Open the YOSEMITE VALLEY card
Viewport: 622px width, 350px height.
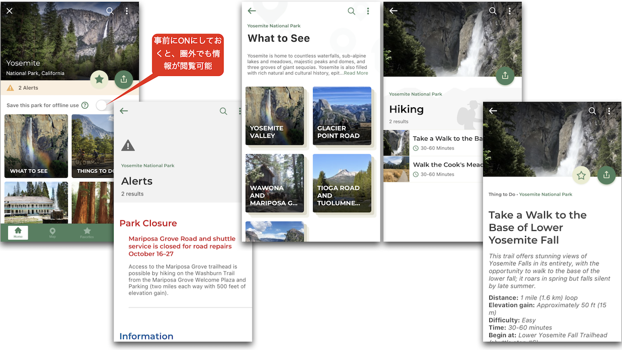(x=275, y=116)
